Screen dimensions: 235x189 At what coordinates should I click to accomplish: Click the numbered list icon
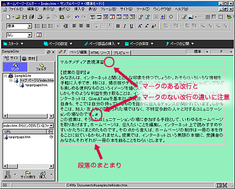(44, 26)
